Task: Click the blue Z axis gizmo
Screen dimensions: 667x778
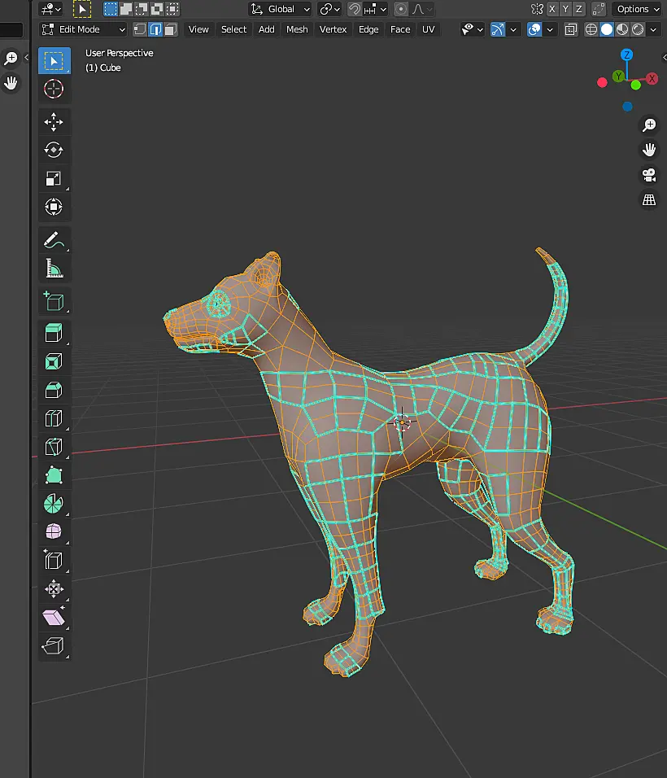Action: [x=627, y=55]
